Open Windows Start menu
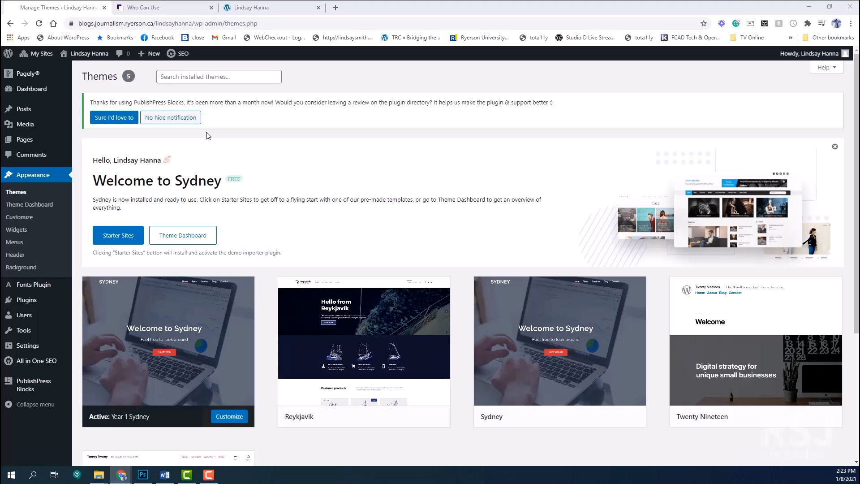This screenshot has height=484, width=860. pyautogui.click(x=11, y=475)
